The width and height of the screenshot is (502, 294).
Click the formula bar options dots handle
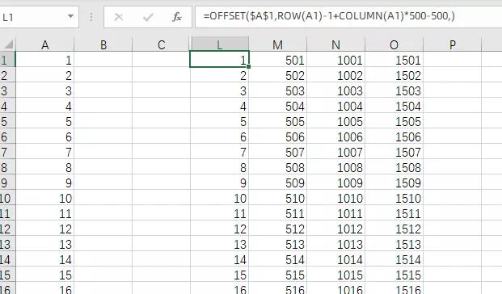pos(91,17)
